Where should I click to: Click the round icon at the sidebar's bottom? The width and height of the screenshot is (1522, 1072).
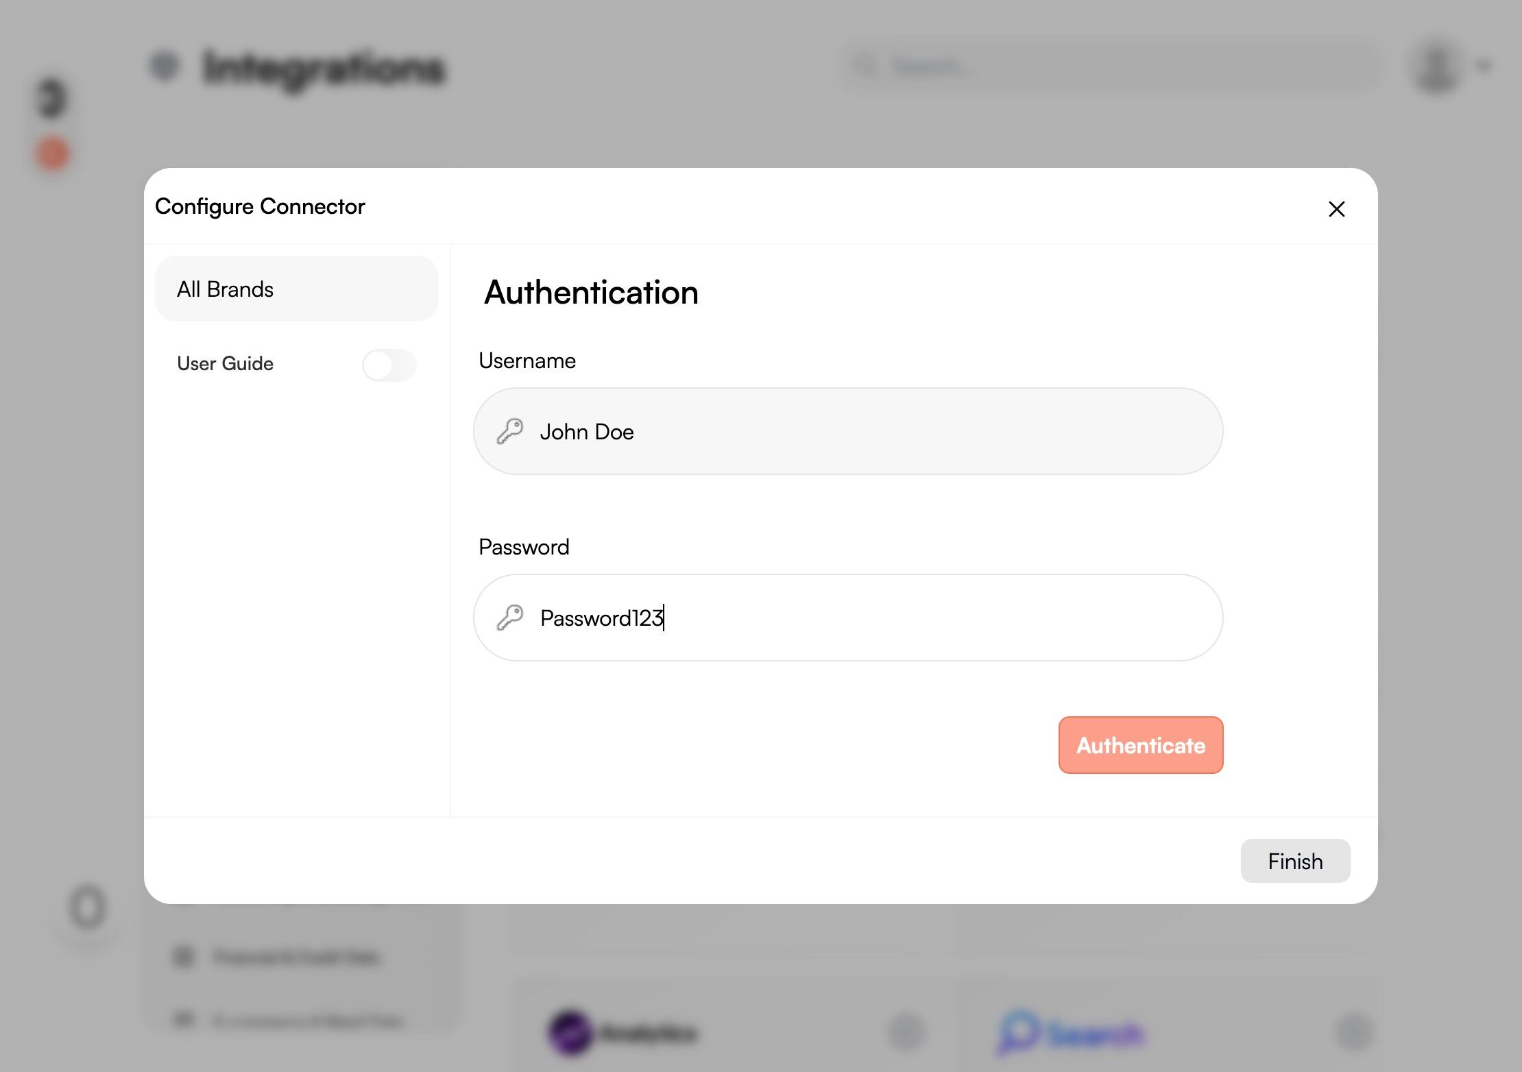click(x=88, y=908)
